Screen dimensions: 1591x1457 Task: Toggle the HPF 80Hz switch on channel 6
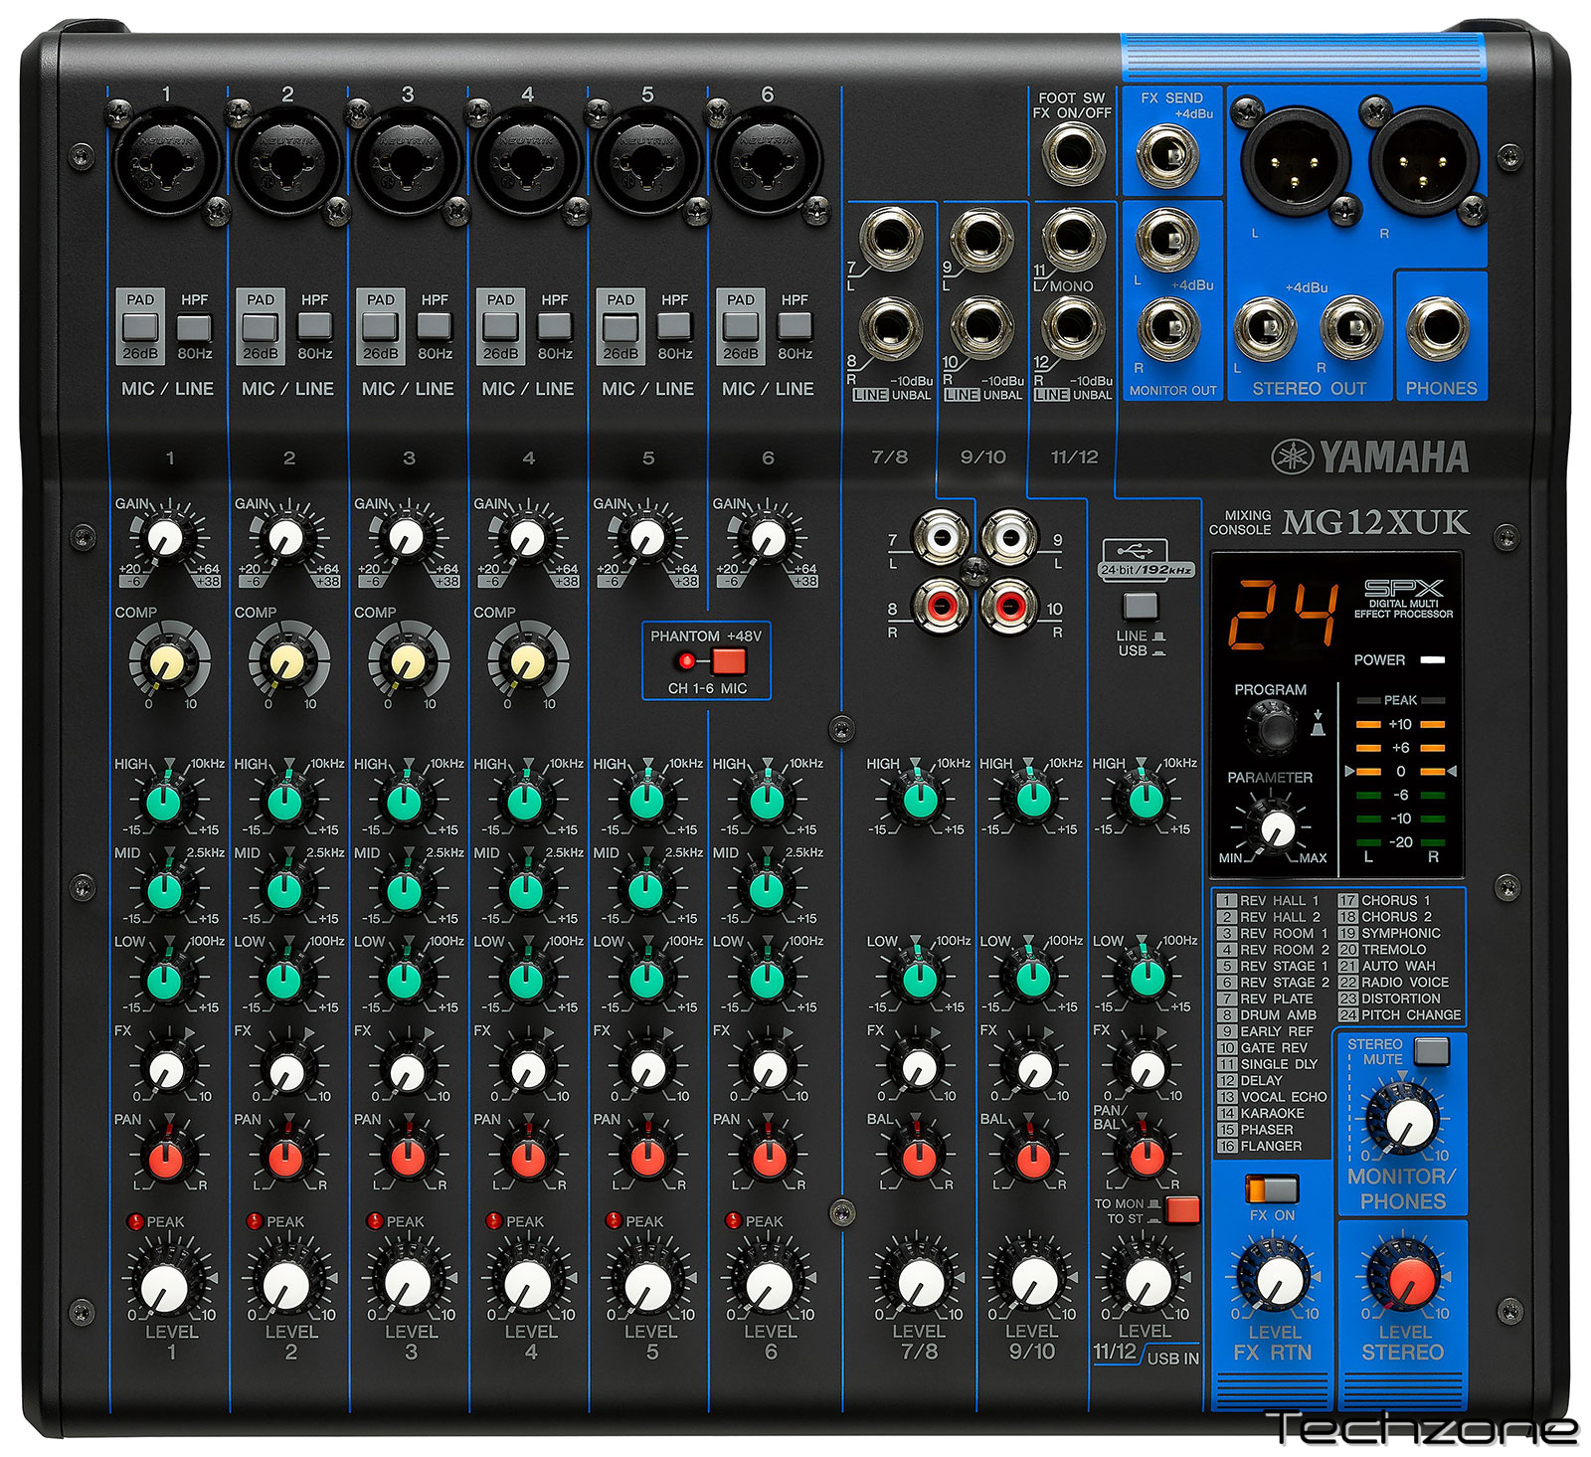795,326
